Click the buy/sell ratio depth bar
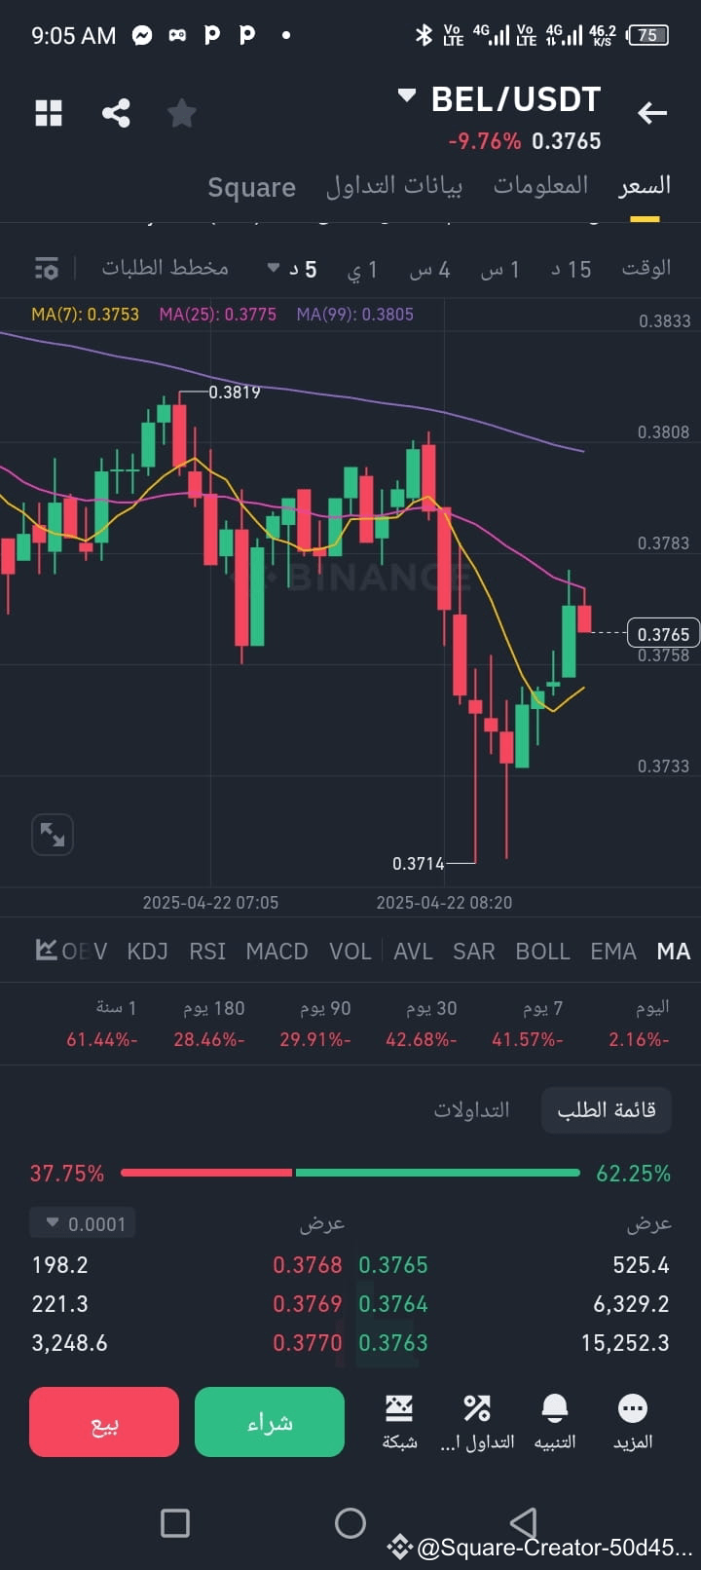The width and height of the screenshot is (701, 1570). pyautogui.click(x=350, y=1173)
